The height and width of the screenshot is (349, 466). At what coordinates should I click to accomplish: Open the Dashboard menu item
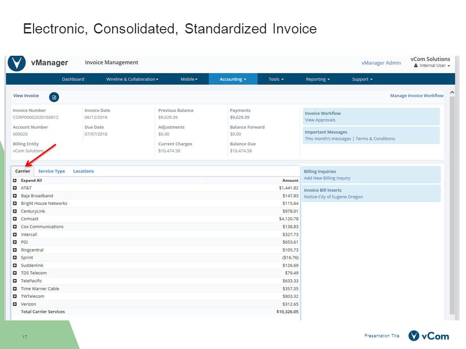tap(73, 79)
